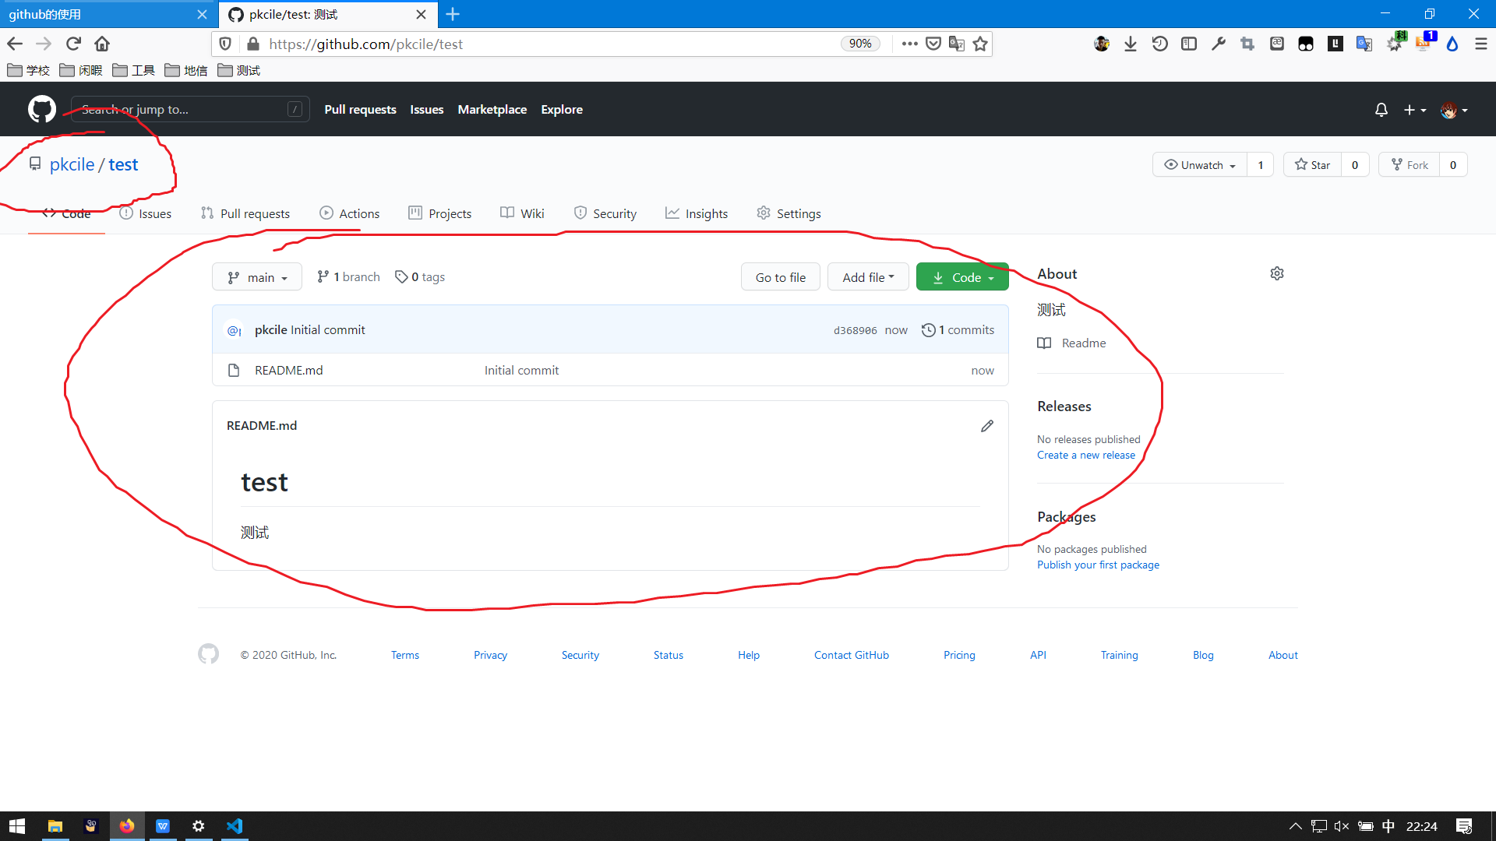The height and width of the screenshot is (841, 1496).
Task: View the 1 commits history link
Action: (x=958, y=330)
